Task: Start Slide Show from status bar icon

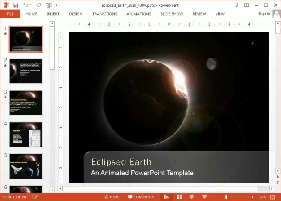Action: coord(203,197)
